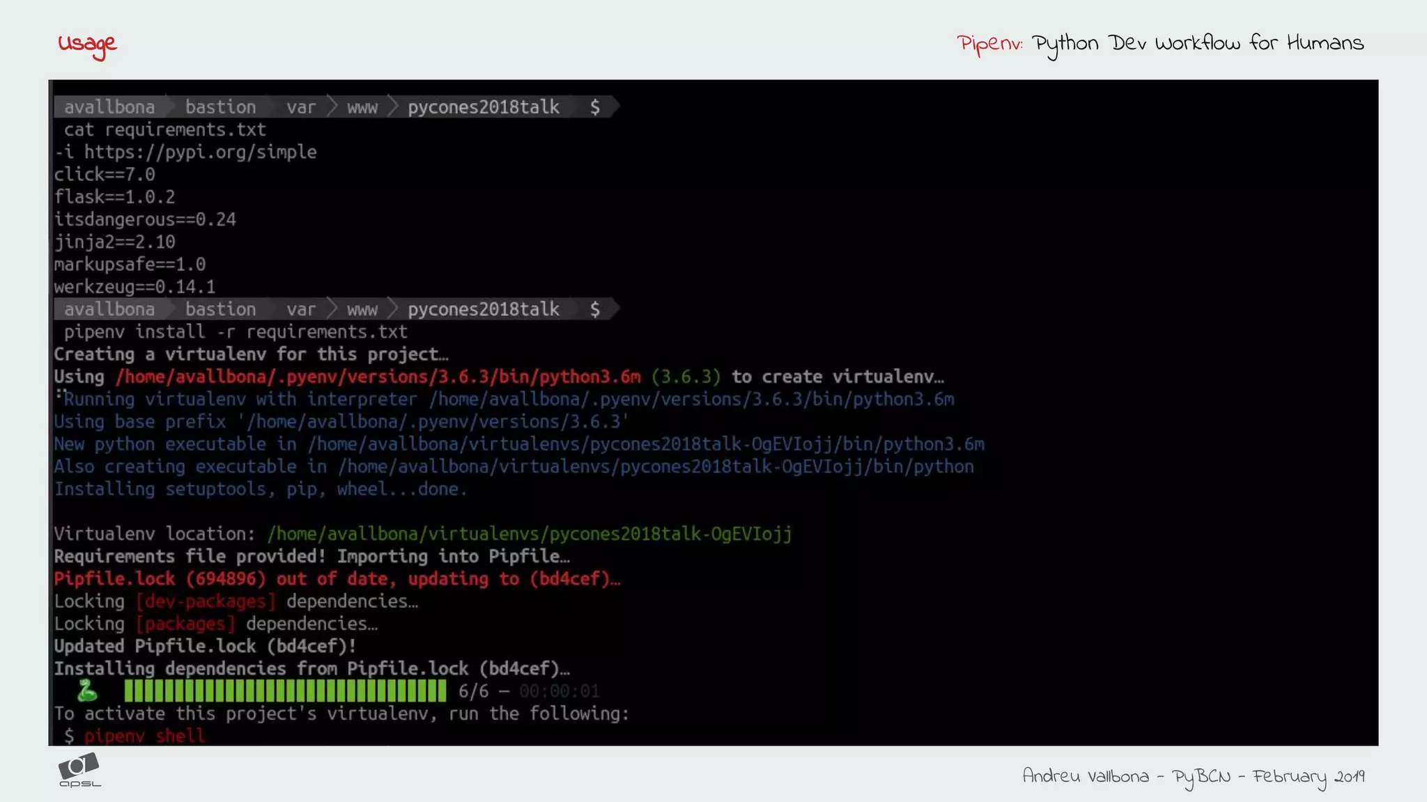The image size is (1427, 802).
Task: Click 'To activate this project's virtualenv' line
Action: 341,714
